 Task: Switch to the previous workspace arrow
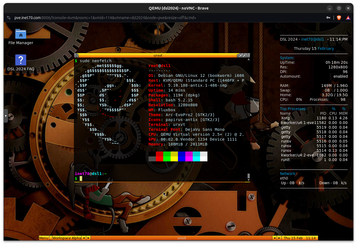coord(84,238)
